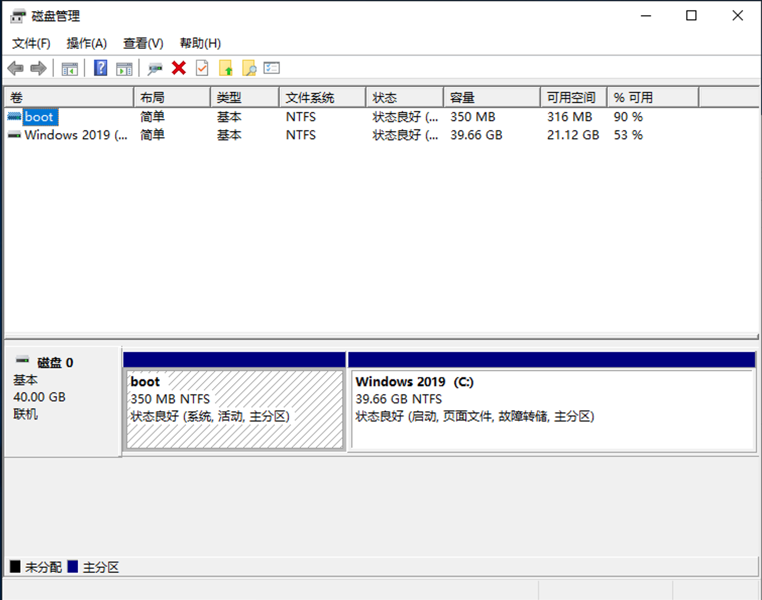Click the 53 % available cell
This screenshot has width=762, height=600.
tap(628, 135)
